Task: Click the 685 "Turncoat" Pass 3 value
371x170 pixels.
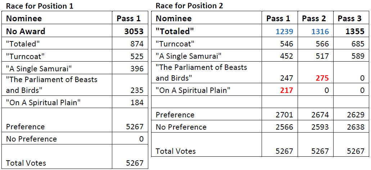Action: coord(357,44)
